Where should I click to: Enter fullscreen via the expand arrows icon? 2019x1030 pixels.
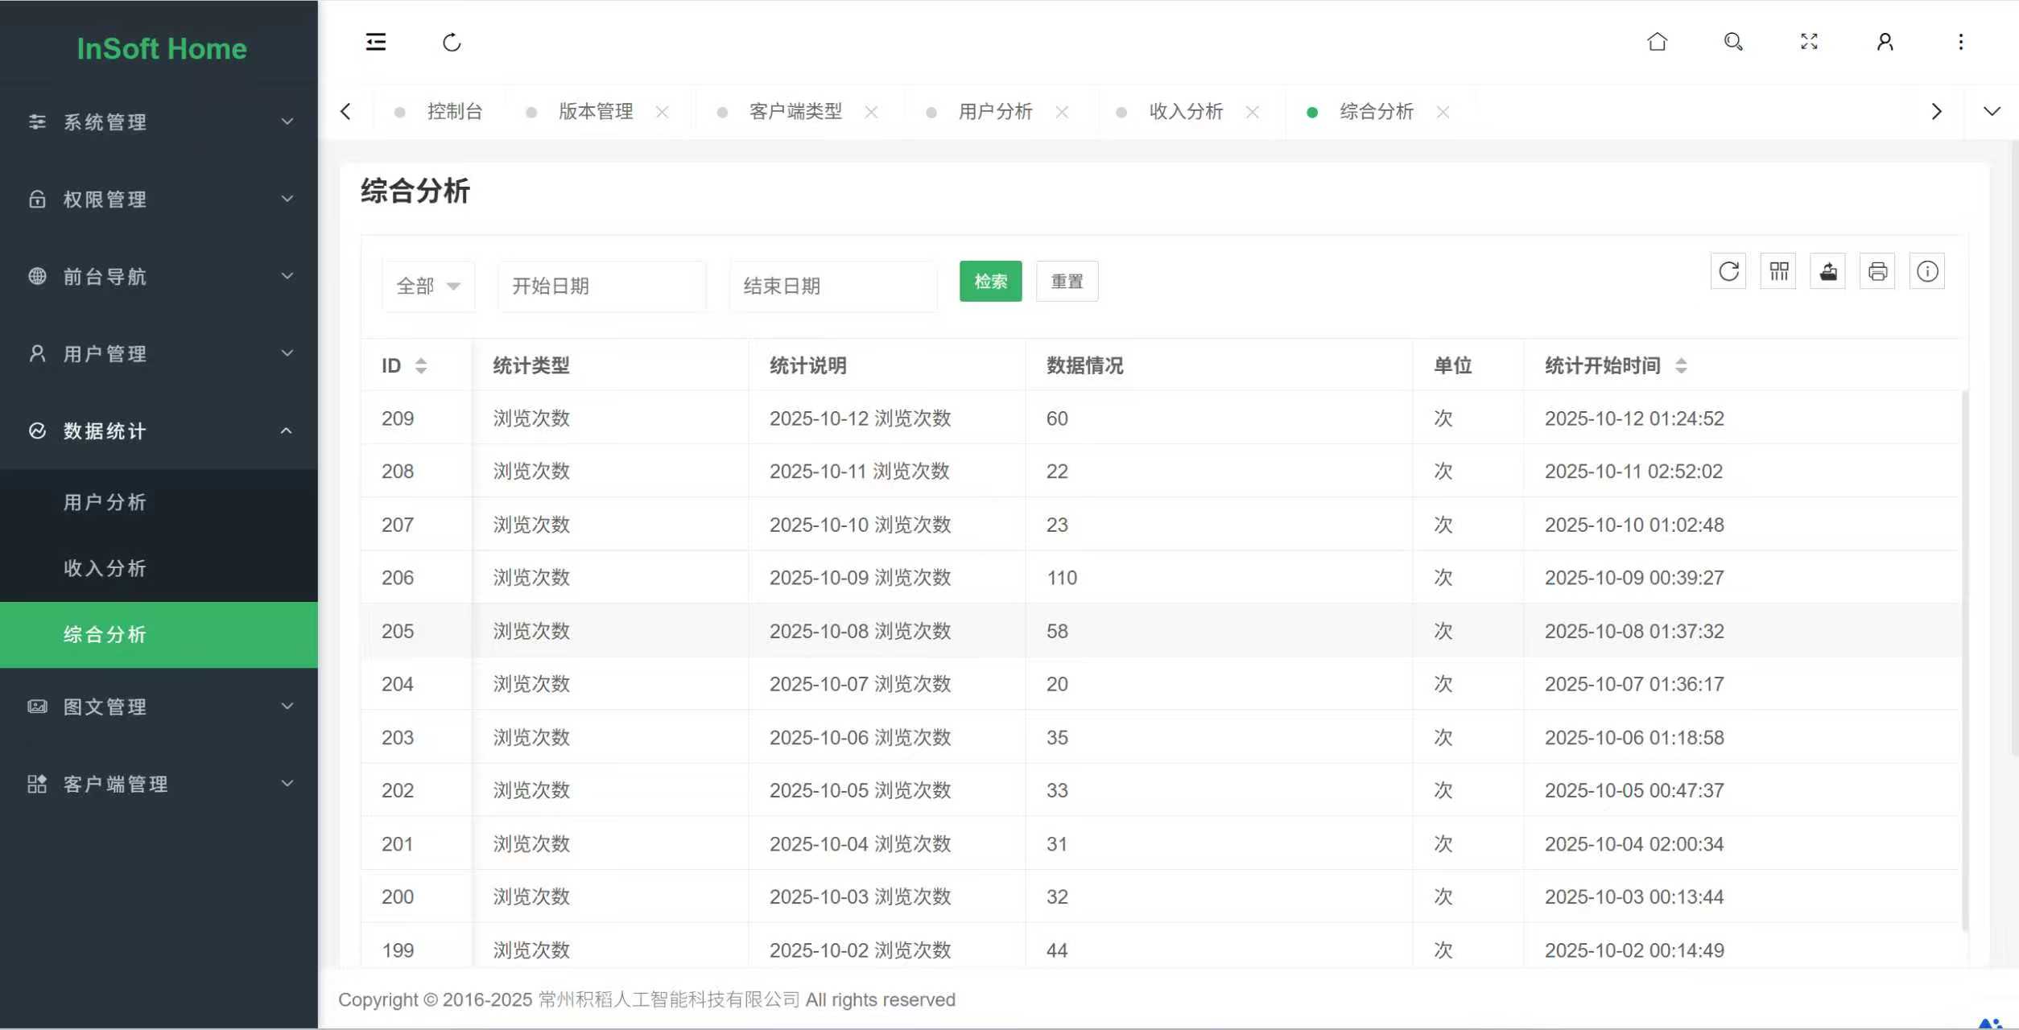click(1808, 42)
